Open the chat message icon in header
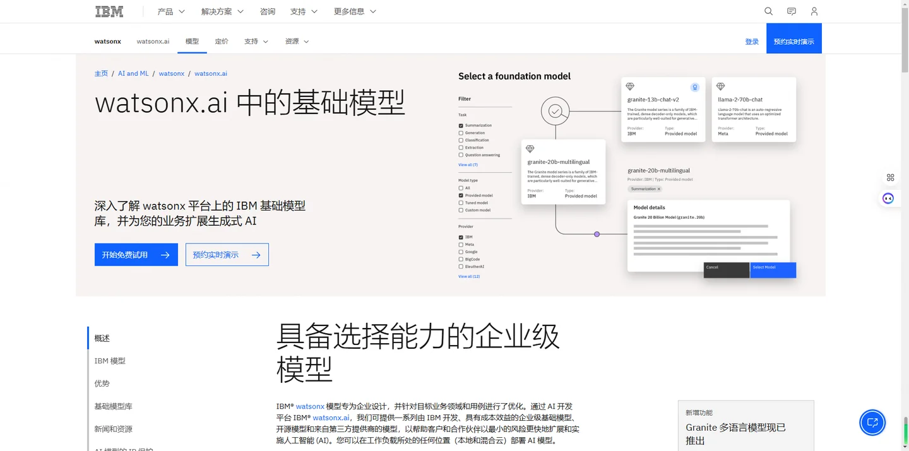Image resolution: width=909 pixels, height=451 pixels. pyautogui.click(x=792, y=11)
